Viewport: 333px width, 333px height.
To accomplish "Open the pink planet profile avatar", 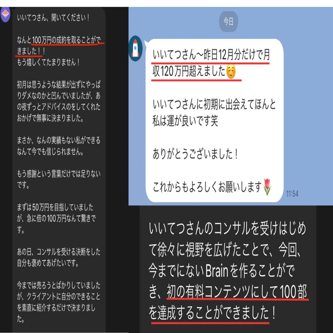I will [5, 14].
